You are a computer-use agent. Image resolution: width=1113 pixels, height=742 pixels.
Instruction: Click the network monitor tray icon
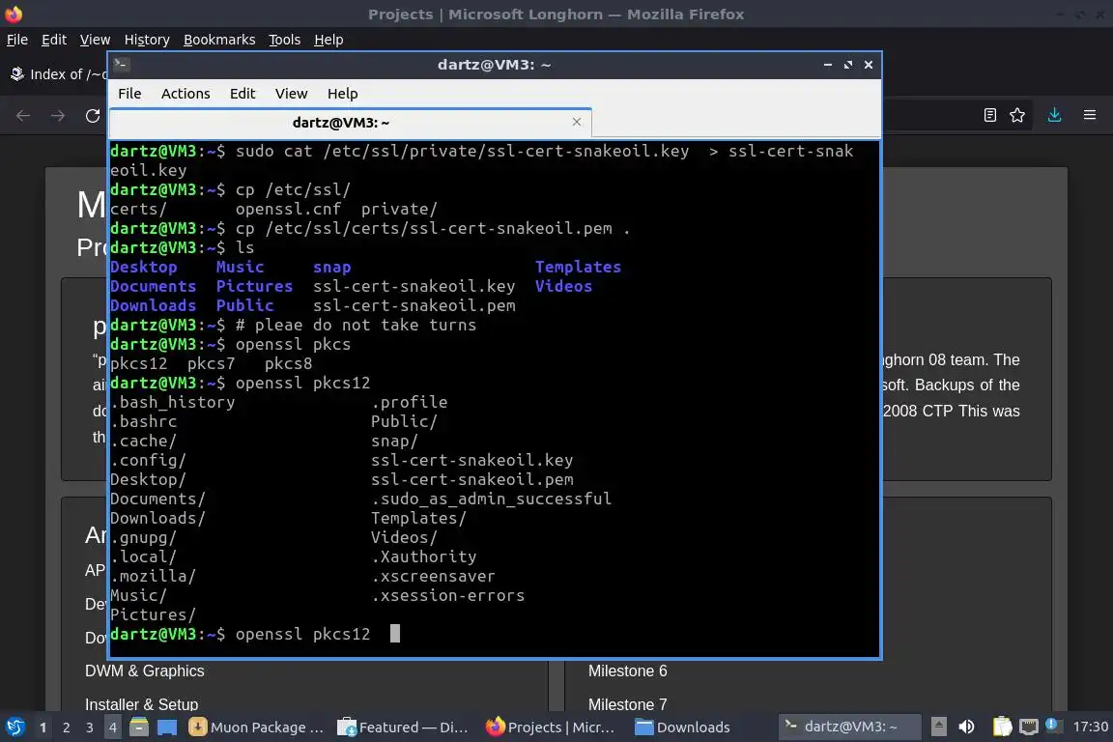(x=1029, y=727)
